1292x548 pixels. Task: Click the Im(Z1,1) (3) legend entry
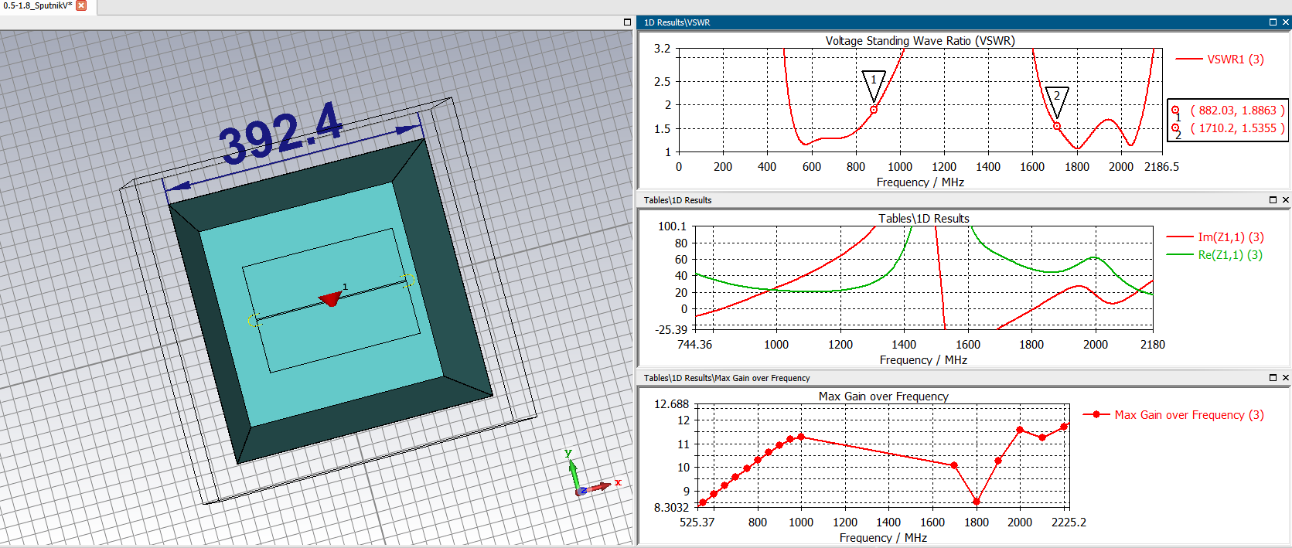1230,237
